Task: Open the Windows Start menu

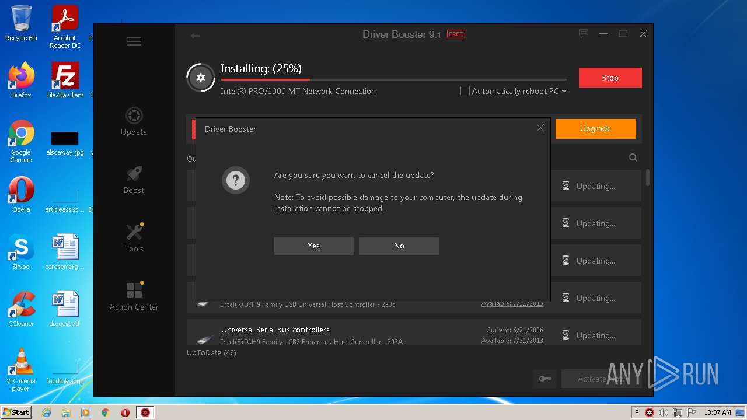Action: click(x=16, y=412)
